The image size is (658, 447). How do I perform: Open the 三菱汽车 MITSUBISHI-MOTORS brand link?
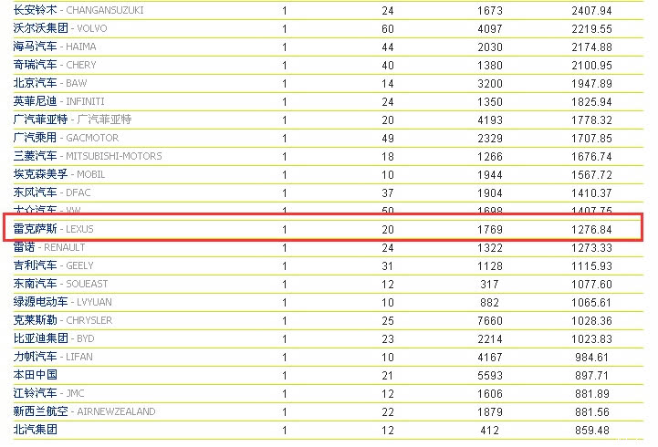(88, 156)
